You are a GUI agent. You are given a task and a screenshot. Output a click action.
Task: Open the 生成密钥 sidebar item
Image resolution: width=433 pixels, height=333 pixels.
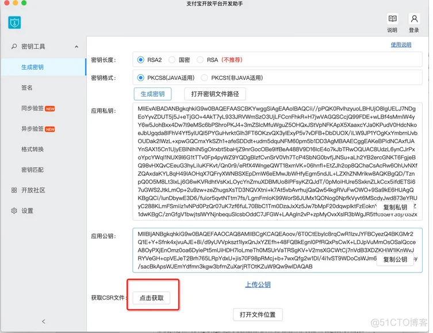pyautogui.click(x=43, y=67)
